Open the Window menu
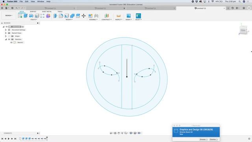Viewport: 252px width, 142px height. click(41, 2)
